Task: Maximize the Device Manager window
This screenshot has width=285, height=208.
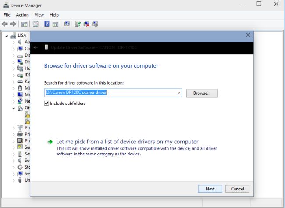Action: pos(259,4)
